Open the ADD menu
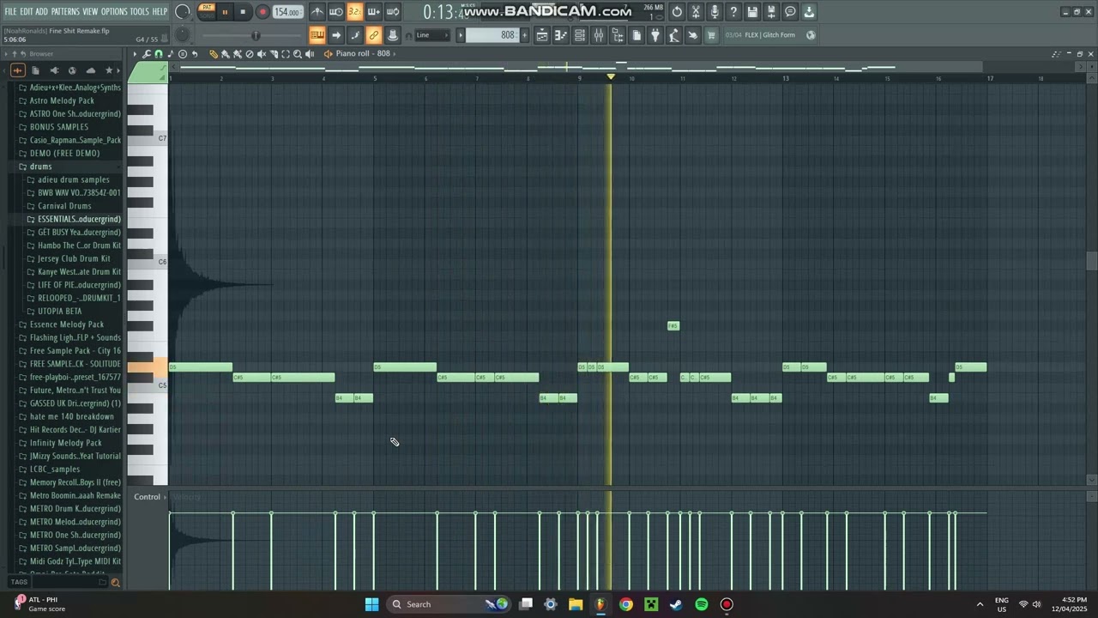The image size is (1098, 618). (41, 11)
